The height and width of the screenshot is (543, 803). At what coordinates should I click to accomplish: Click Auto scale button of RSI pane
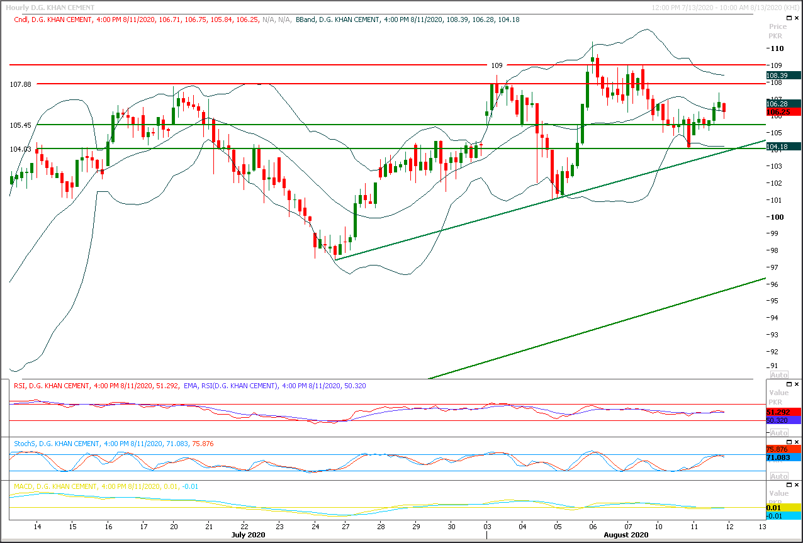[779, 433]
